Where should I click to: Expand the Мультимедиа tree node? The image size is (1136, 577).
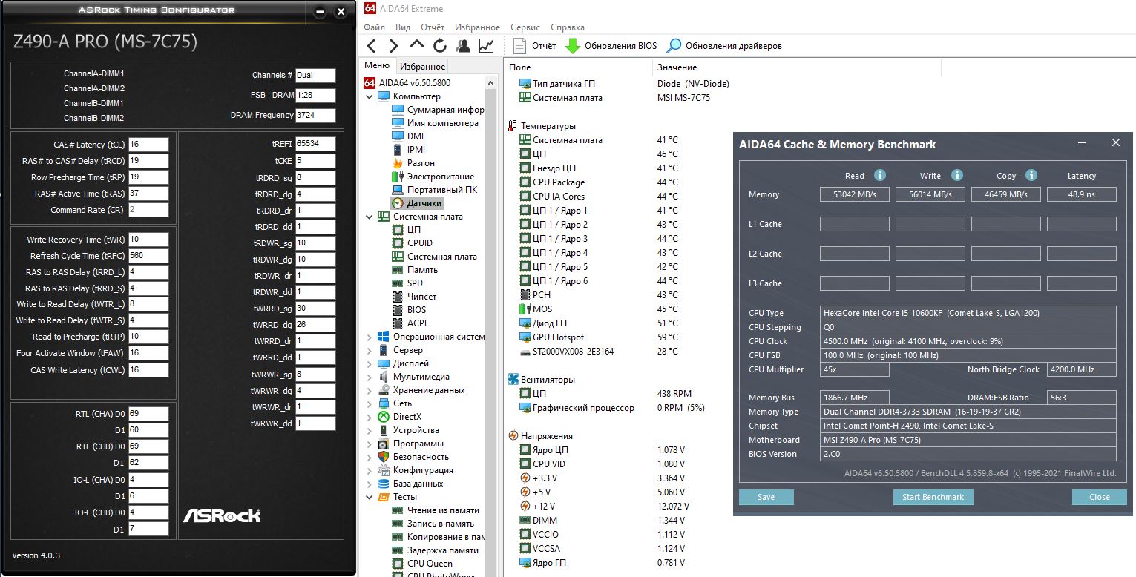[x=370, y=376]
